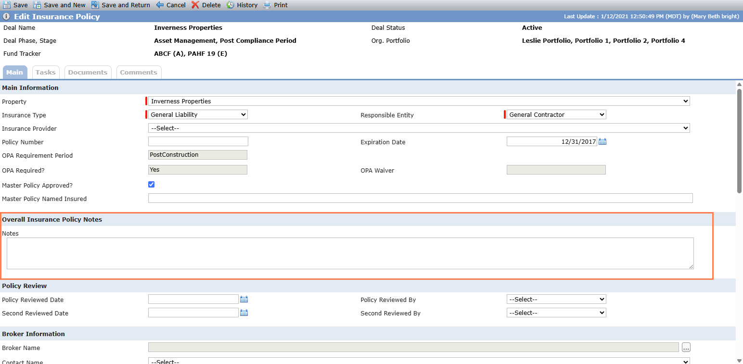
Task: Open the Responsible Entity dropdown
Action: [556, 114]
